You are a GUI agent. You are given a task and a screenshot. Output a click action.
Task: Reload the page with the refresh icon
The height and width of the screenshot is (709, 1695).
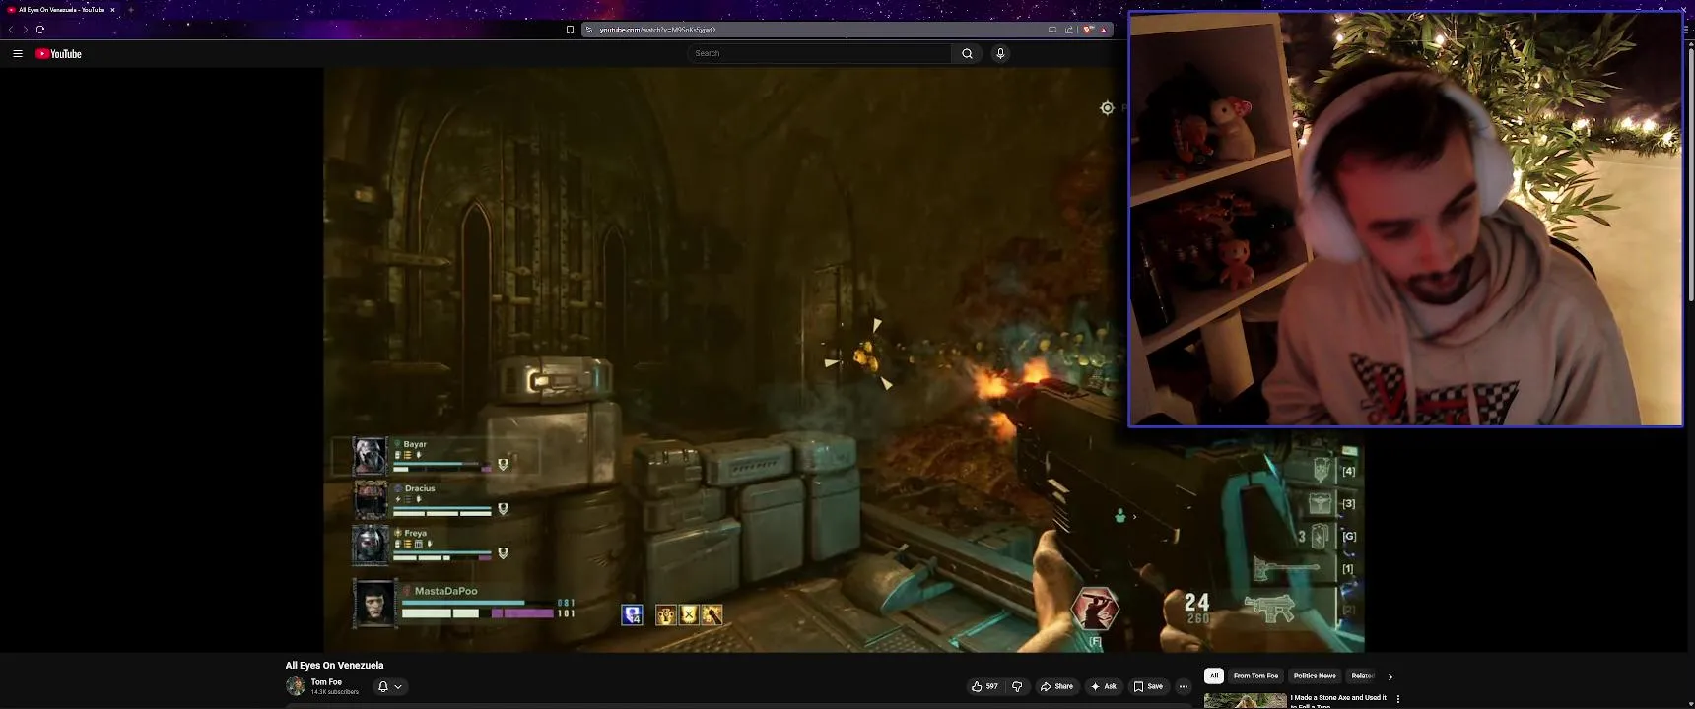click(x=40, y=30)
